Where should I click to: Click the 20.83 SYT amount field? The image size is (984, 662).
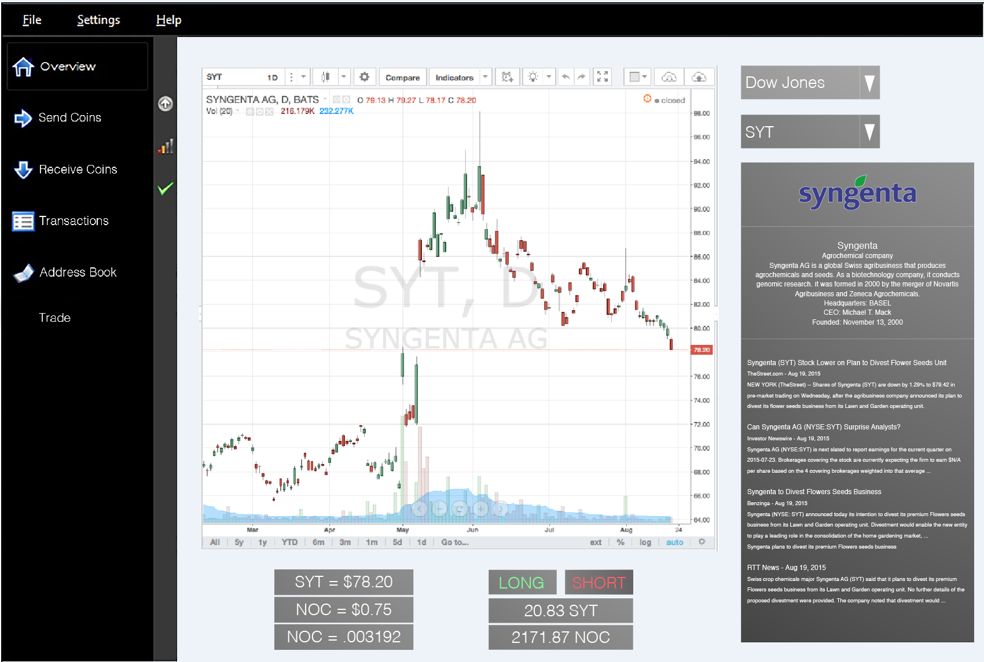point(560,610)
